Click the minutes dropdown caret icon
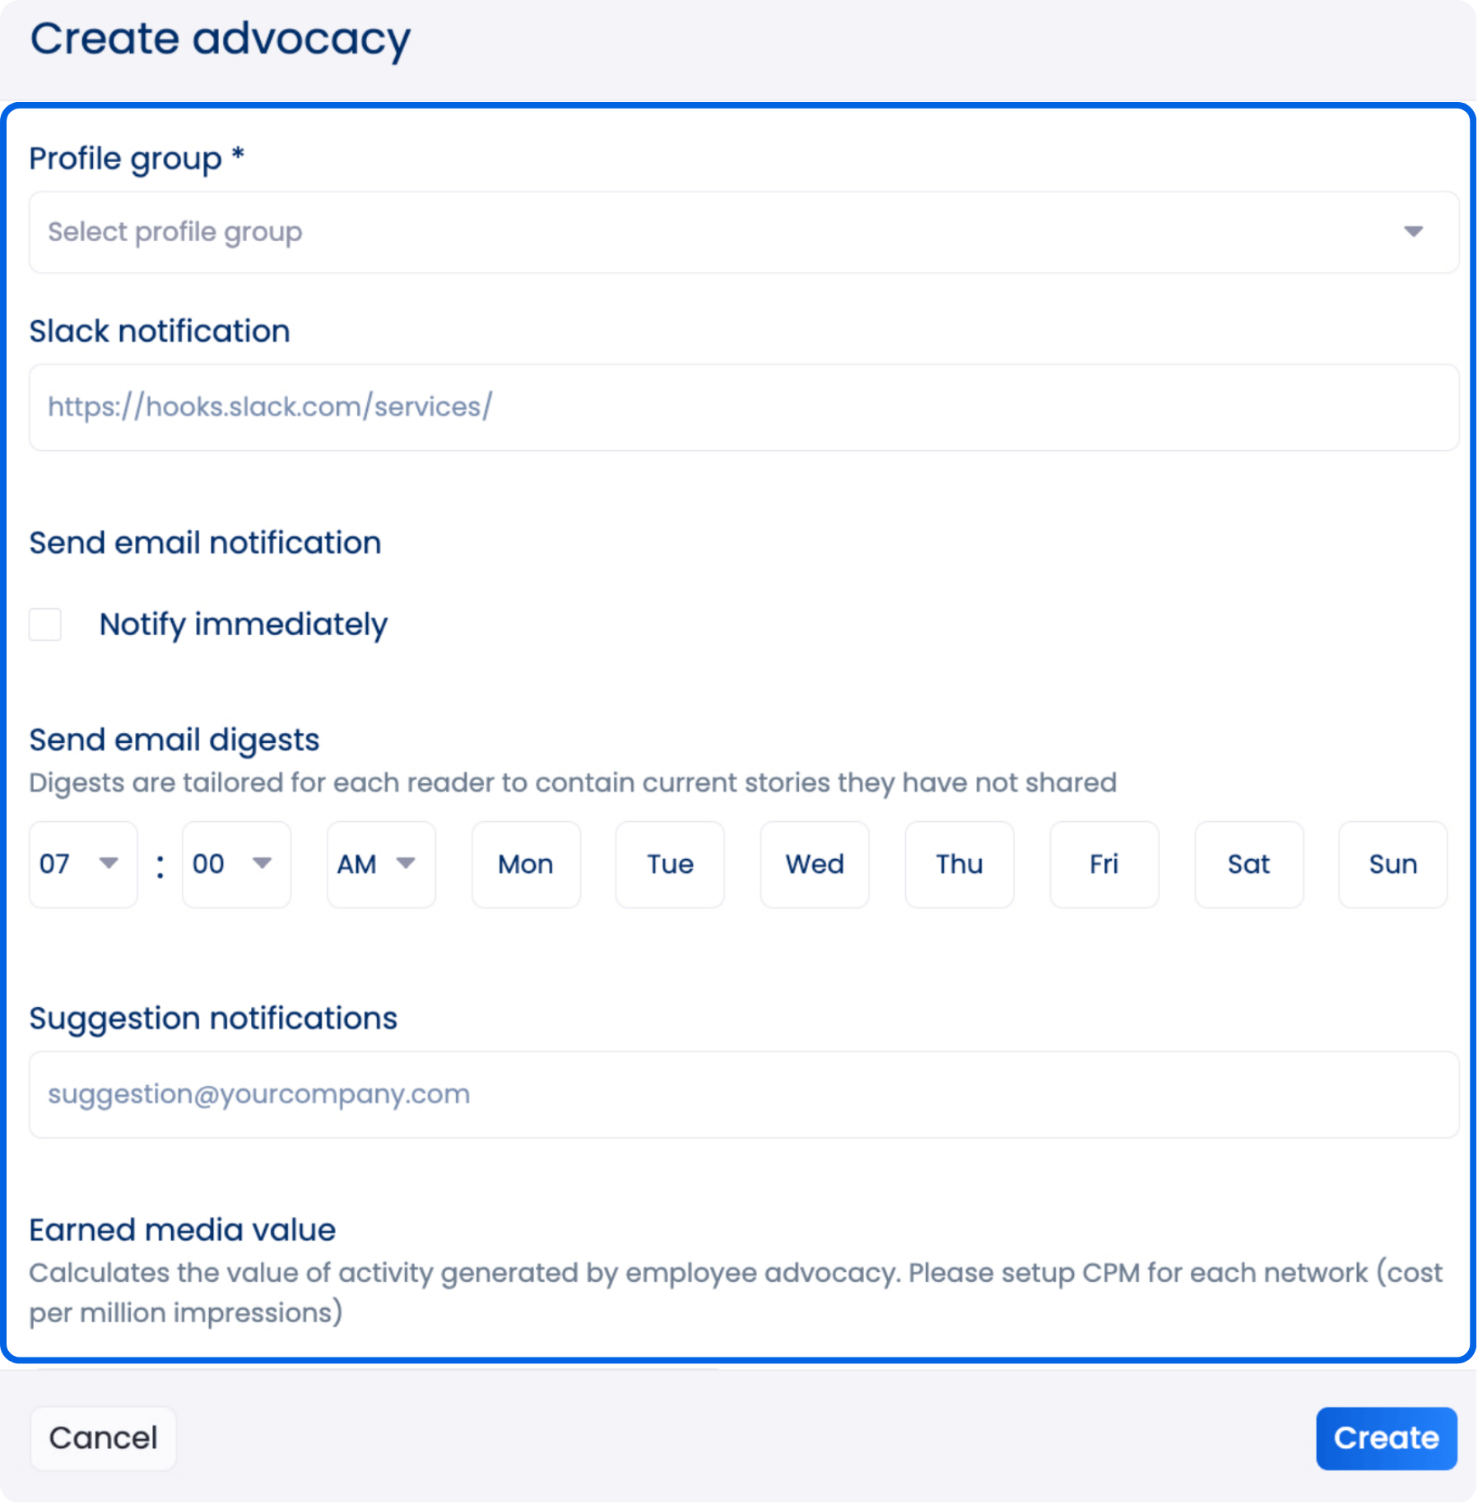Viewport: 1478px width, 1504px height. coord(262,863)
